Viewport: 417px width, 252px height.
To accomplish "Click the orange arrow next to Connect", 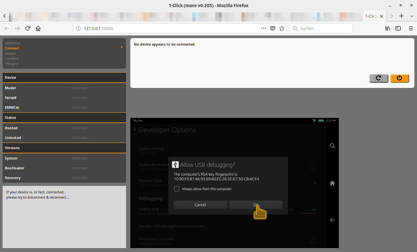I will pyautogui.click(x=122, y=47).
